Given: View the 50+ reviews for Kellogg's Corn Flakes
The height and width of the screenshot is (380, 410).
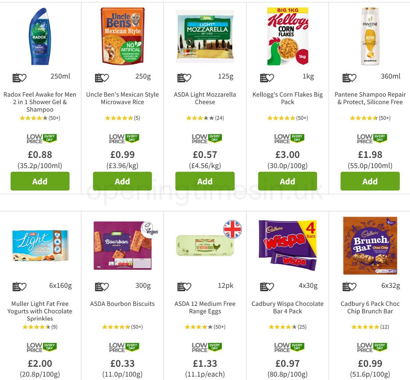Looking at the screenshot, I should coord(302,118).
